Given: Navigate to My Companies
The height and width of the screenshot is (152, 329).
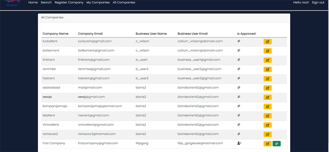Looking at the screenshot, I should (x=98, y=2).
